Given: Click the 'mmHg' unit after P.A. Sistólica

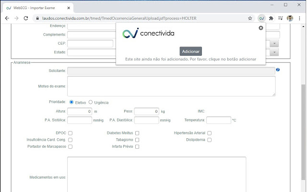Looking at the screenshot, I should (x=98, y=120).
